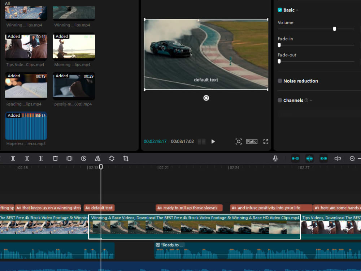This screenshot has height=271, width=361.
Task: Click the zoom-out magnifier in the preview bar
Action: click(x=239, y=141)
